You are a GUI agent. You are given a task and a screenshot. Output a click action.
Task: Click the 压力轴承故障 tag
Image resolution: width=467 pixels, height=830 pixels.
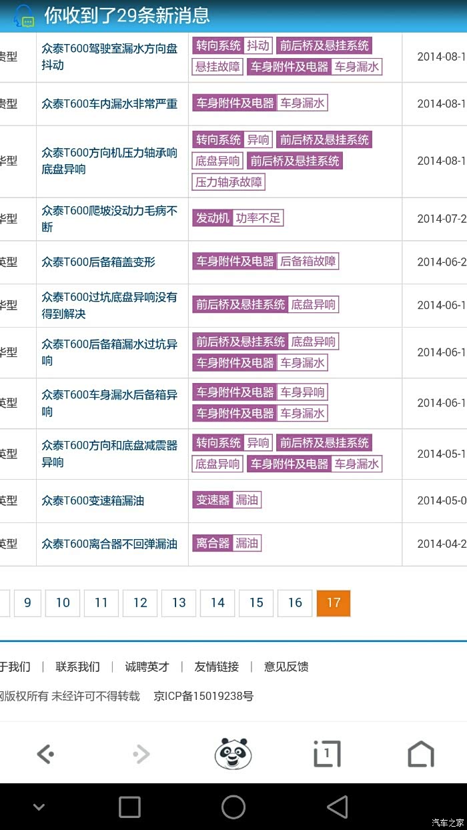(229, 181)
